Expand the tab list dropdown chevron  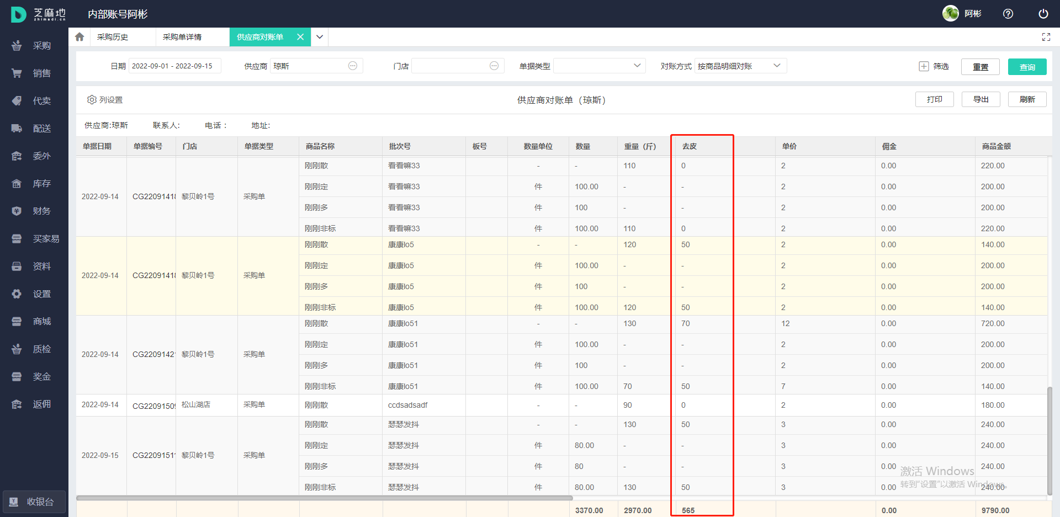(320, 37)
